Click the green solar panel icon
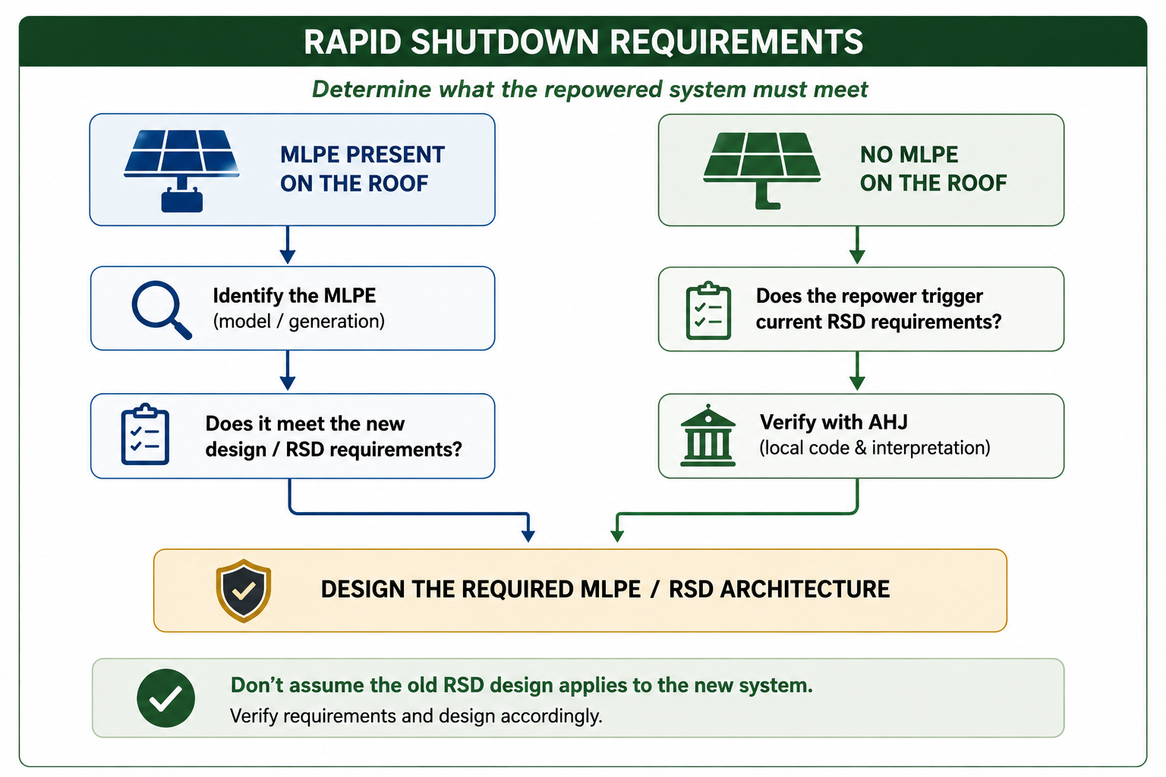 coord(762,171)
